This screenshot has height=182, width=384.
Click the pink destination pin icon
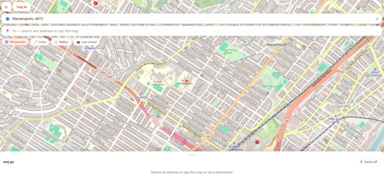tap(8, 31)
